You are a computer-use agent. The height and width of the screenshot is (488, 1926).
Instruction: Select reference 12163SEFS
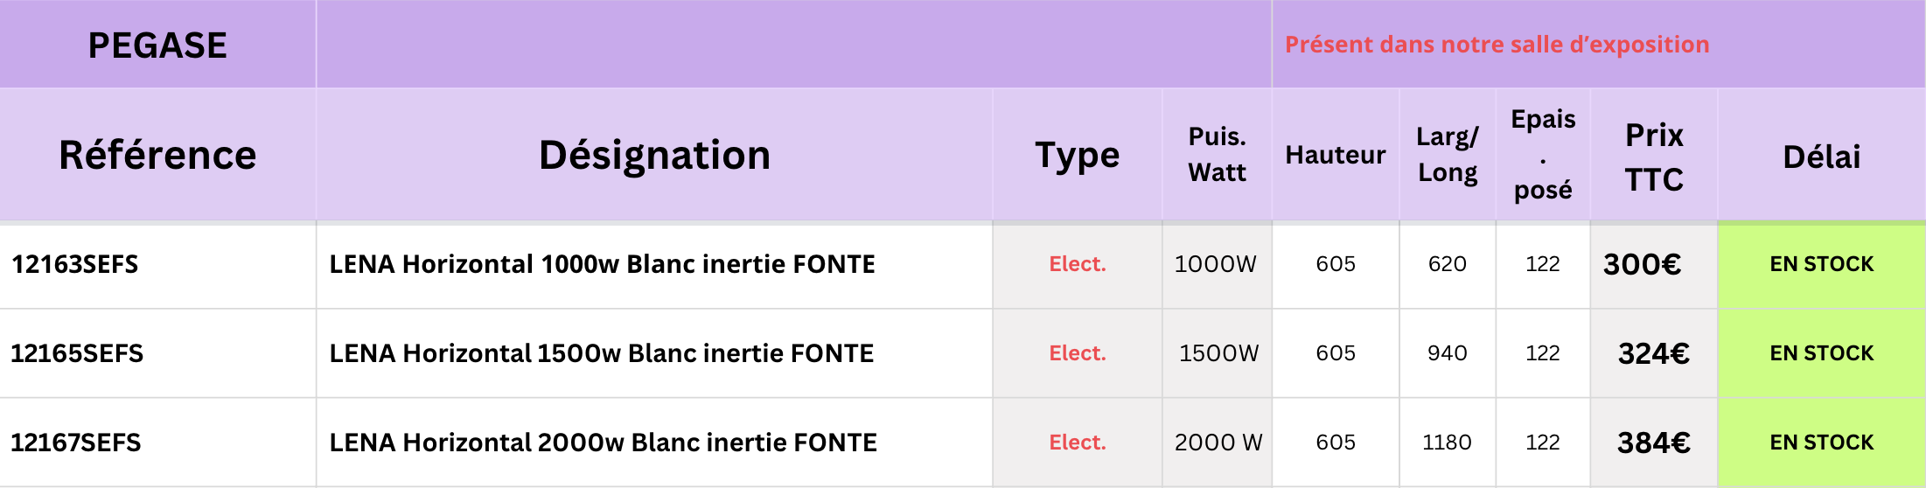75,264
